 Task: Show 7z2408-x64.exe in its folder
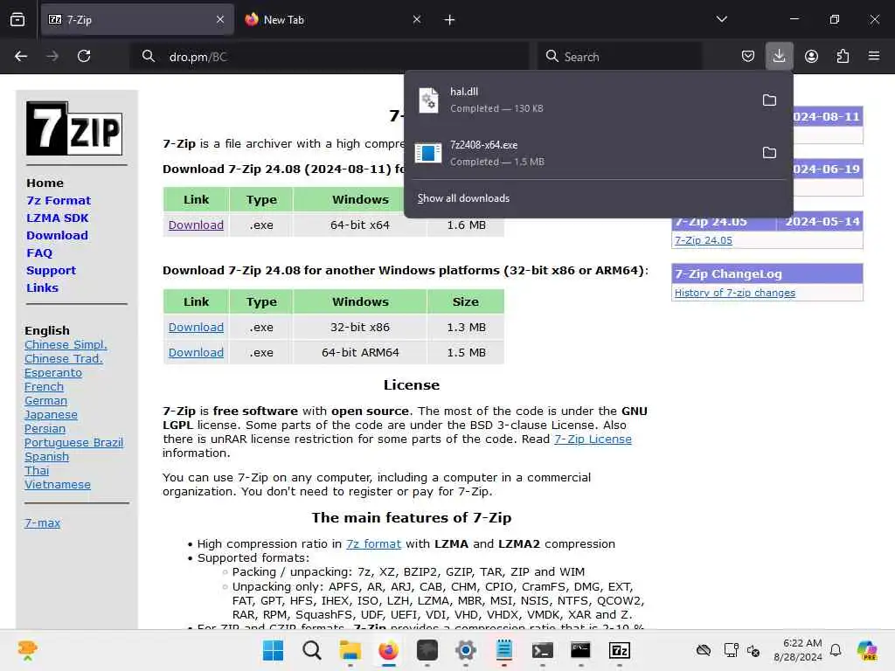coord(769,153)
